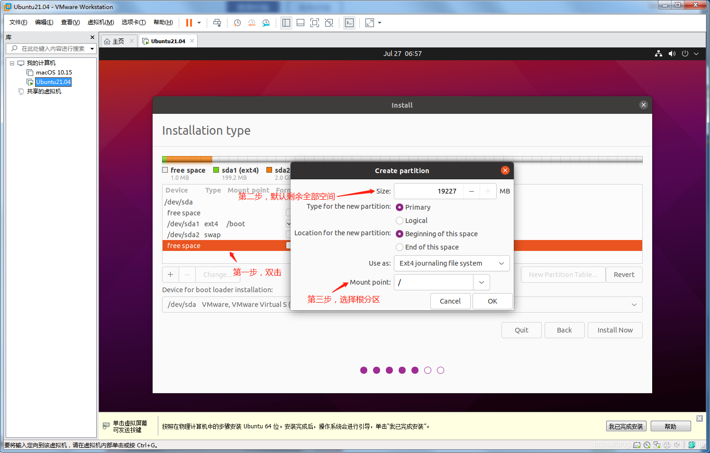710x453 pixels.
Task: Toggle the library sidebar view icon
Action: tap(286, 23)
